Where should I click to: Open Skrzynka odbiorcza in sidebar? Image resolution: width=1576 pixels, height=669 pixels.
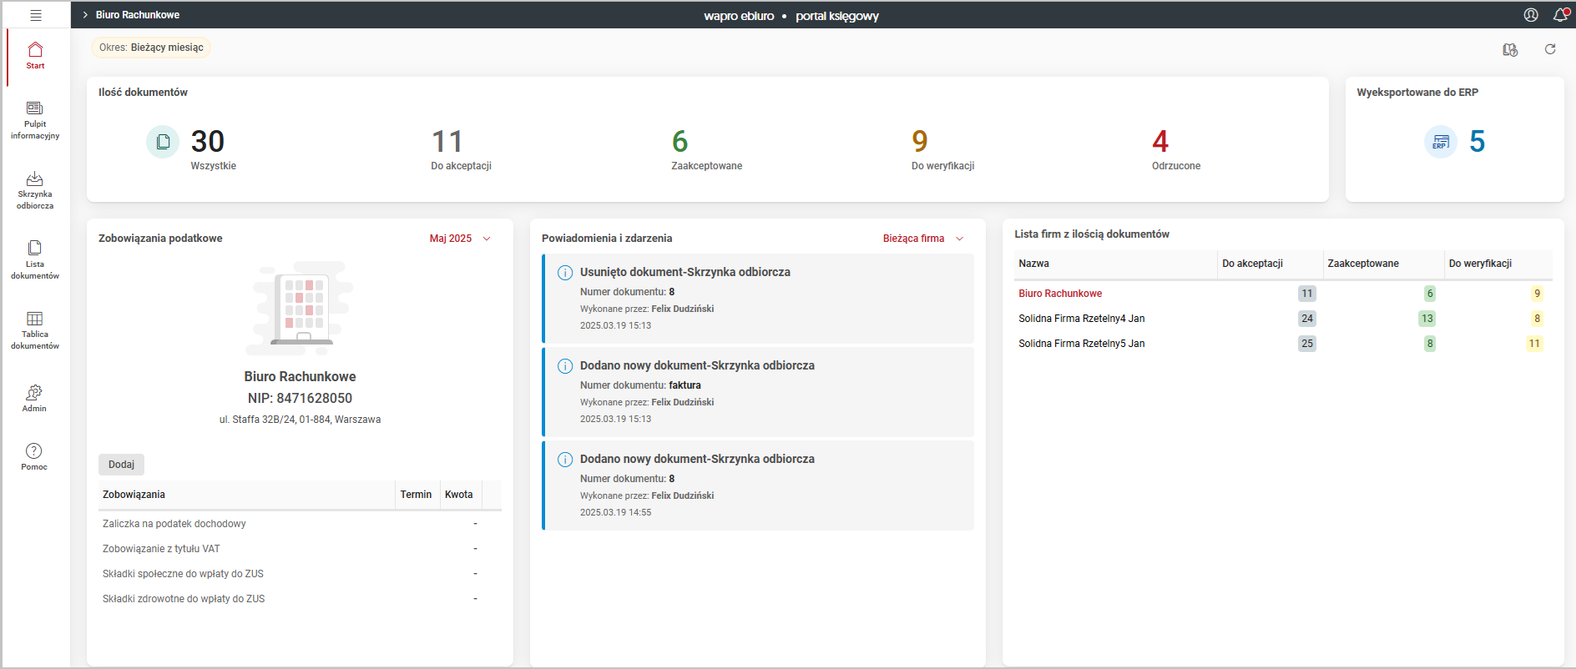(x=35, y=191)
